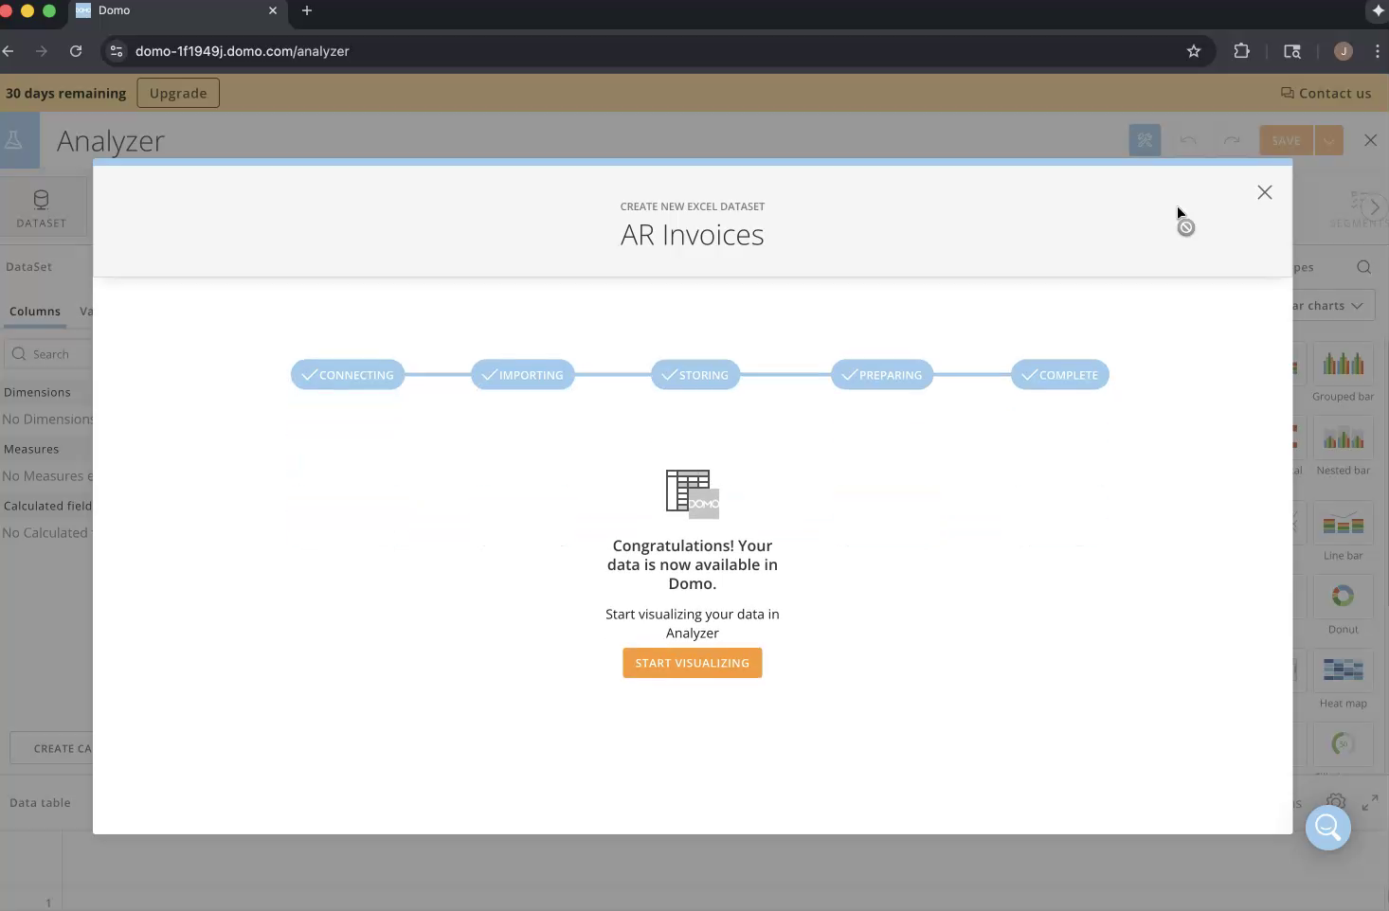Screen dimensions: 1389x911
Task: Close the Analyzer with the X icon
Action: click(x=1370, y=140)
